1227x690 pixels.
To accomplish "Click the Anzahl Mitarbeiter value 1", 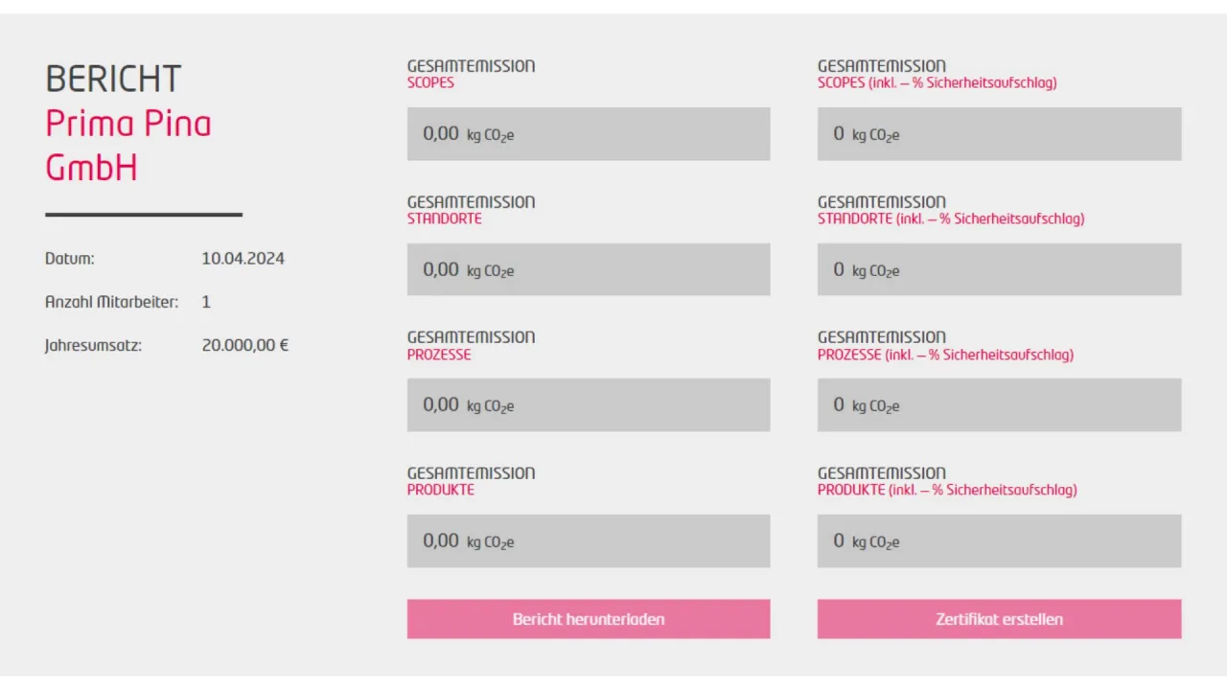I will pos(206,302).
